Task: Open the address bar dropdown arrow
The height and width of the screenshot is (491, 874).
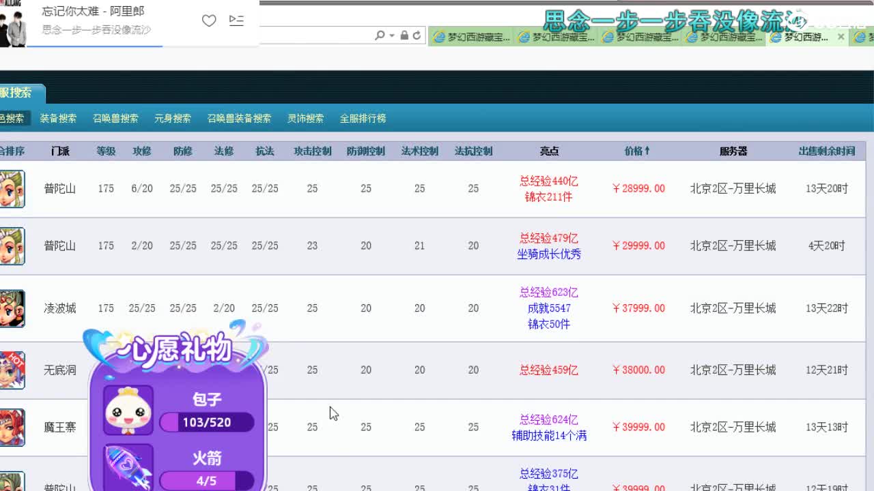Action: point(392,35)
